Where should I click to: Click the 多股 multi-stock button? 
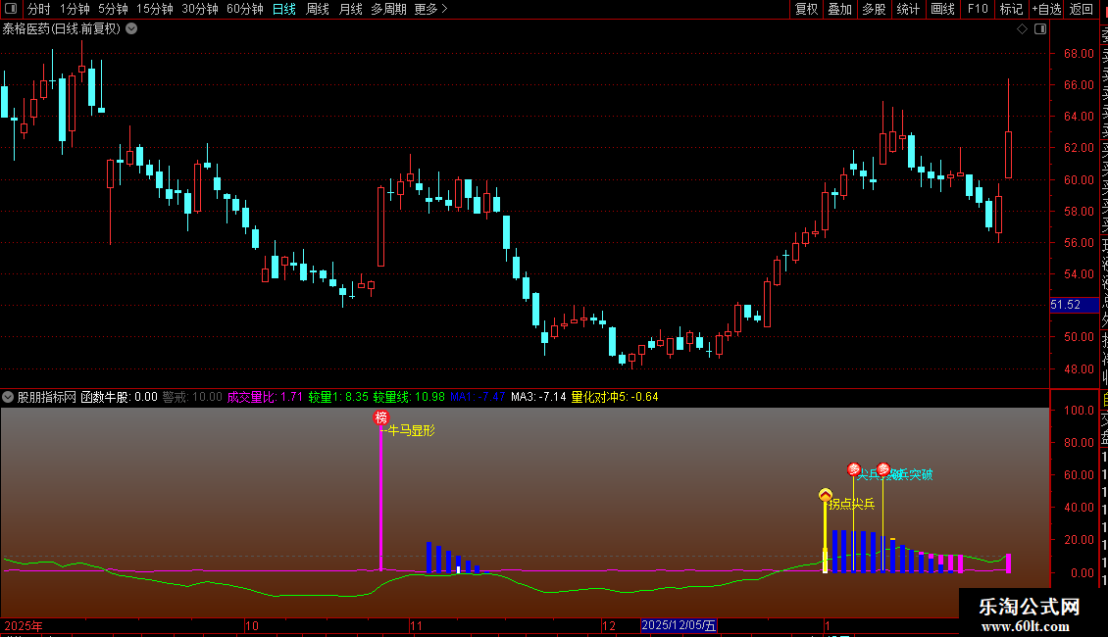point(874,9)
